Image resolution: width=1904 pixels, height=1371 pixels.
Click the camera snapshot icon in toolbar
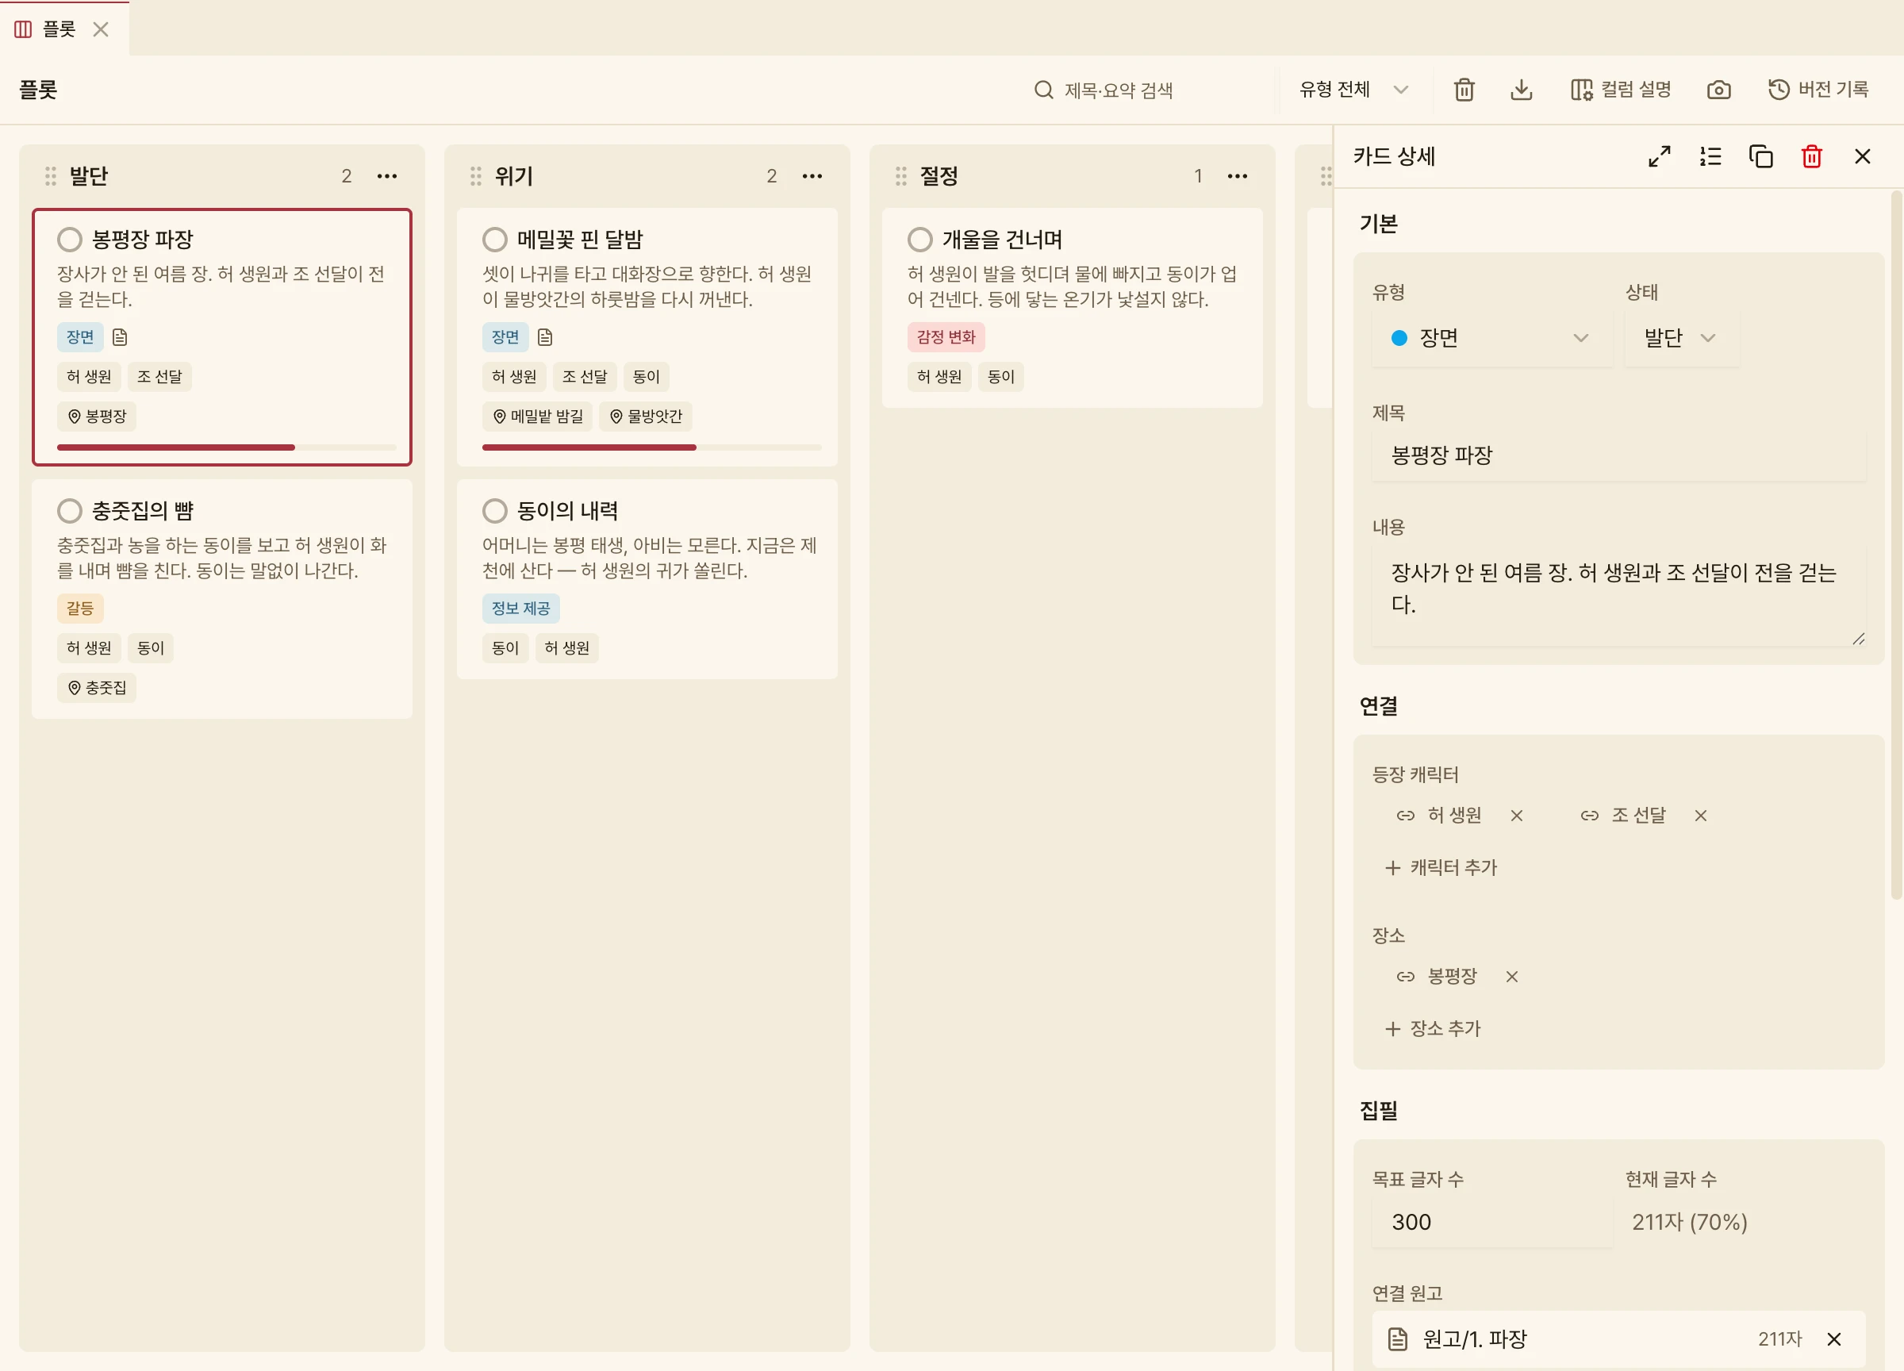pos(1718,90)
